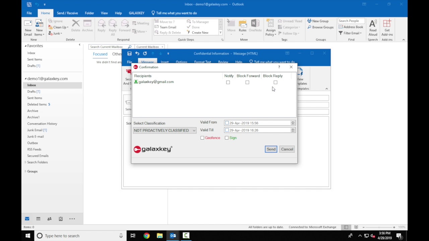This screenshot has width=429, height=241.
Task: Toggle Block Reply for galaxkey@gmail.com
Action: (275, 82)
